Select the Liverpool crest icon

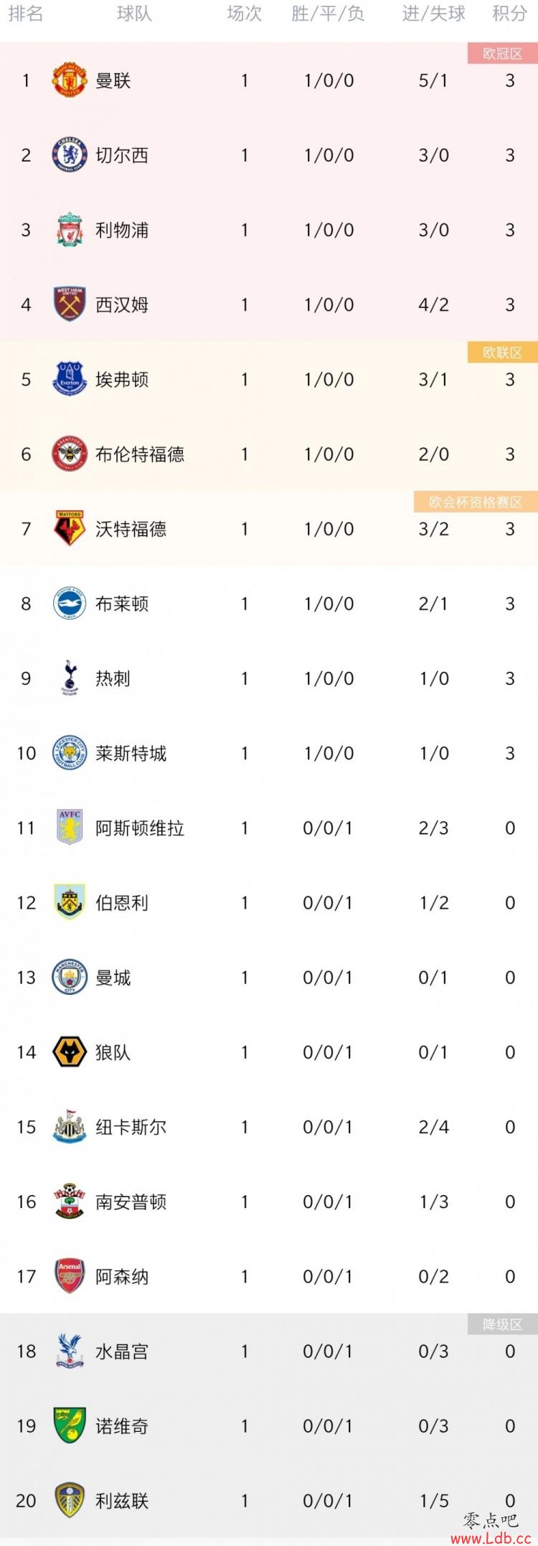70,230
